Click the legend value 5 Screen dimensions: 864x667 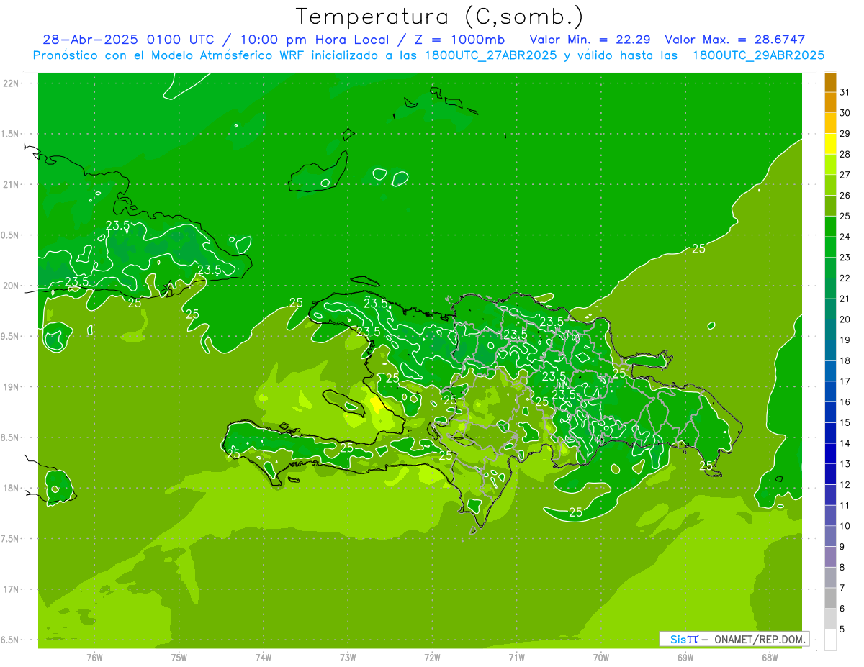[843, 630]
